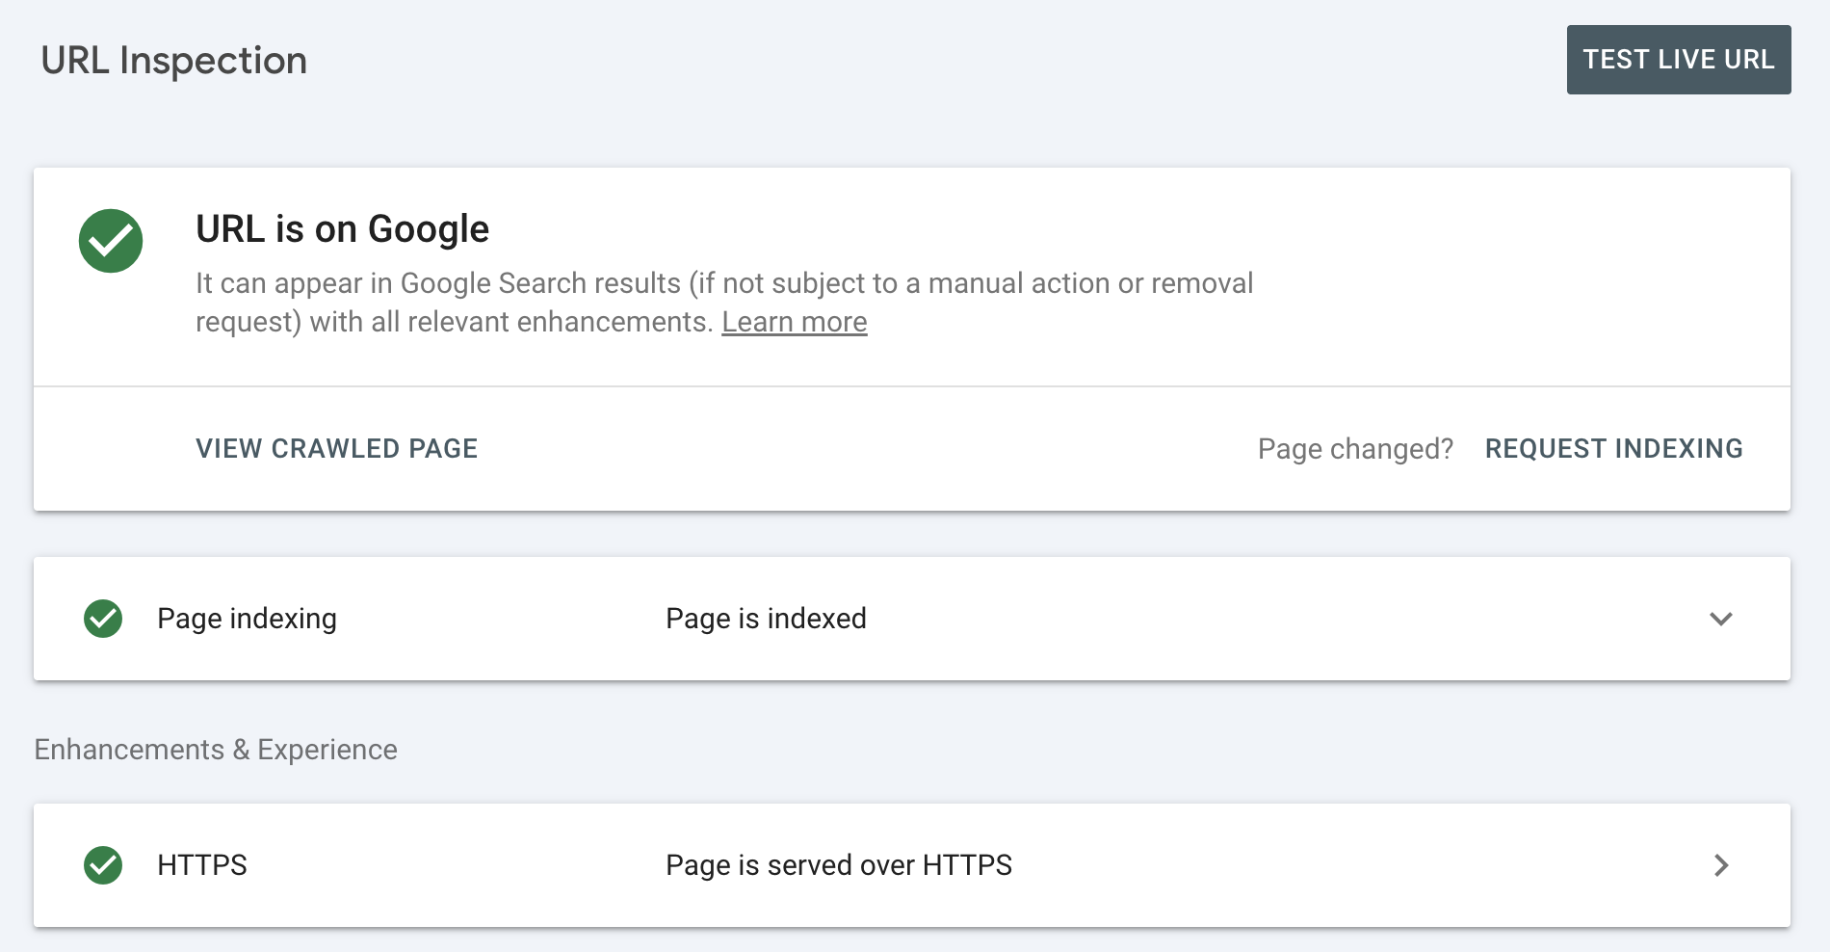Screen dimensions: 1830x952
Task: Expand the Page indexing details chevron
Action: click(x=1722, y=620)
